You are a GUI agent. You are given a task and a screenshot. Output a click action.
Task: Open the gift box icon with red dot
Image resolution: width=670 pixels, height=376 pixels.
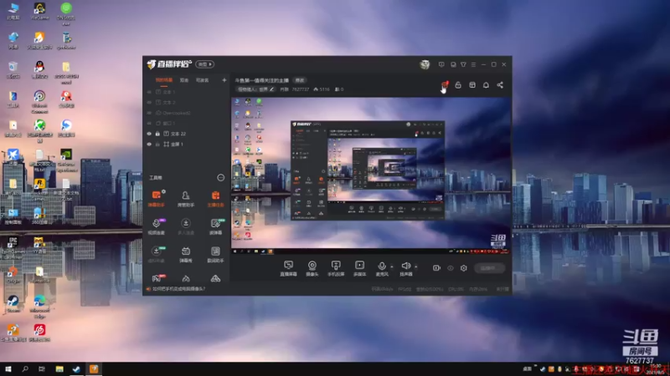(445, 85)
